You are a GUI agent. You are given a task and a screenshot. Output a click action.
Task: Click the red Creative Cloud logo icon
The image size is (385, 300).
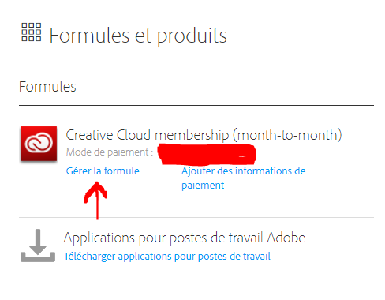coord(39,144)
